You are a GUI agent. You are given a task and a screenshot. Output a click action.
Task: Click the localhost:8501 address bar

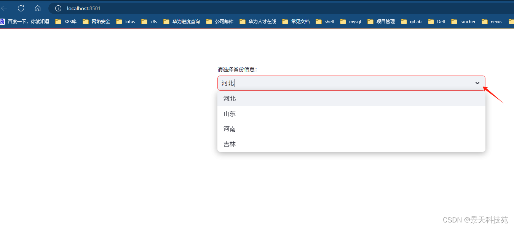coord(282,8)
